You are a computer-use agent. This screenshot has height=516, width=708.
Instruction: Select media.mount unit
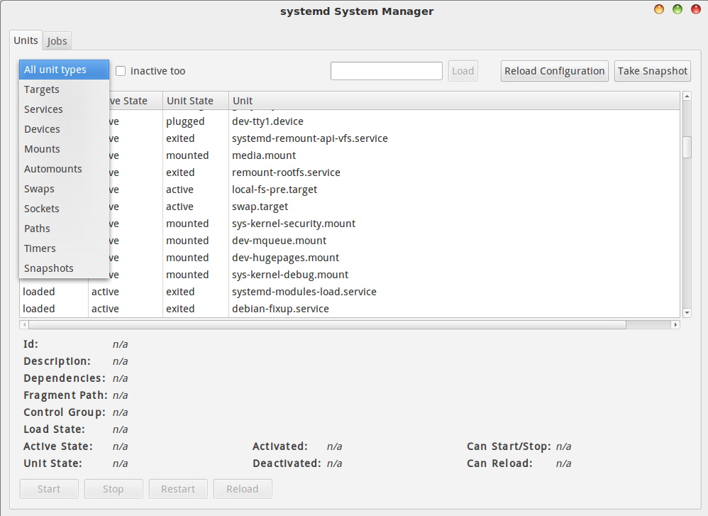[x=264, y=155]
